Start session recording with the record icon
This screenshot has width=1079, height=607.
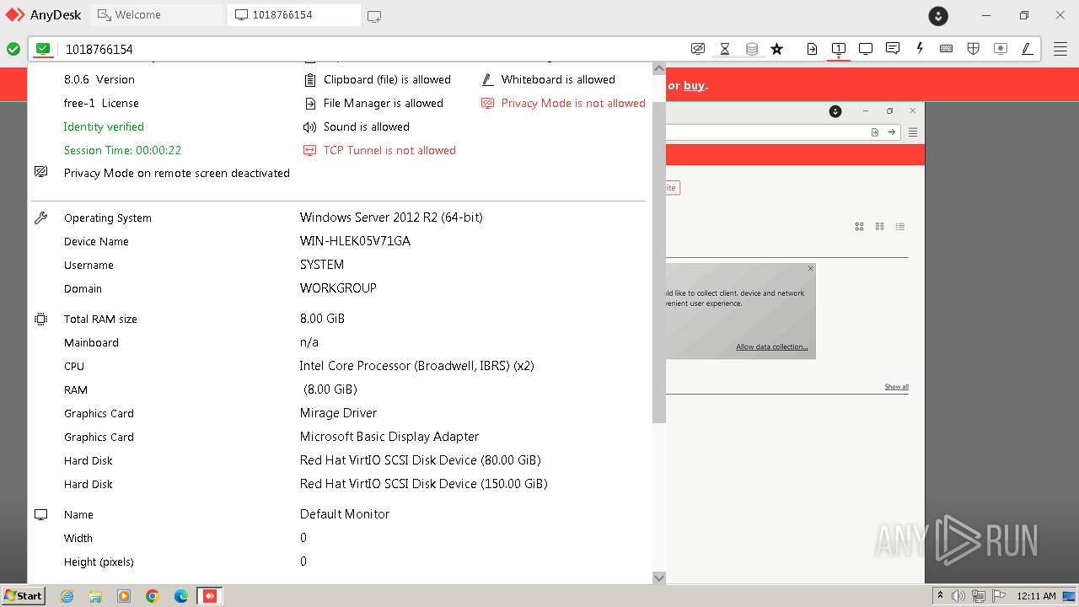coord(1001,49)
